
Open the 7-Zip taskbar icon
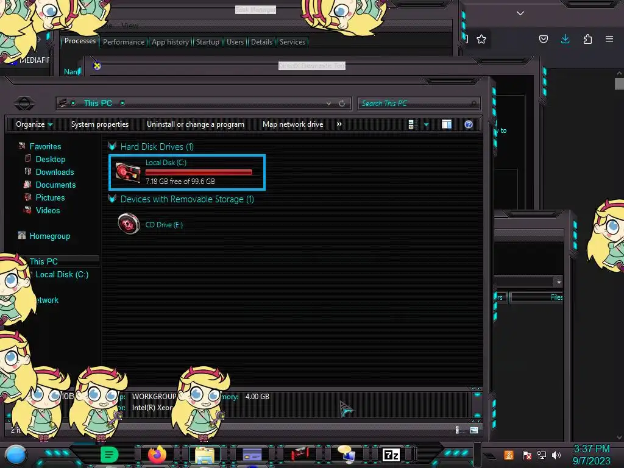tap(391, 455)
